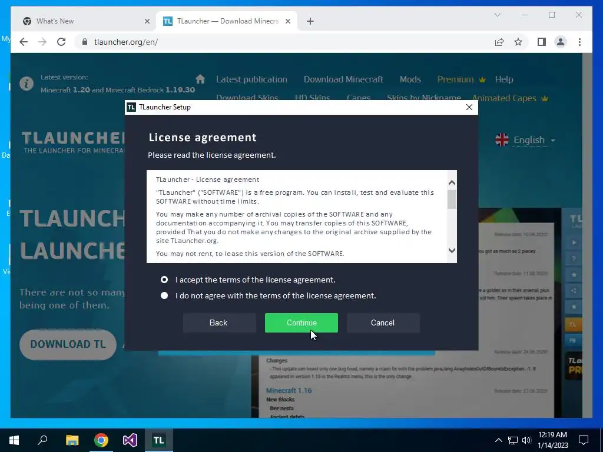This screenshot has height=452, width=603.
Task: Open Latest publication menu item
Action: click(251, 79)
